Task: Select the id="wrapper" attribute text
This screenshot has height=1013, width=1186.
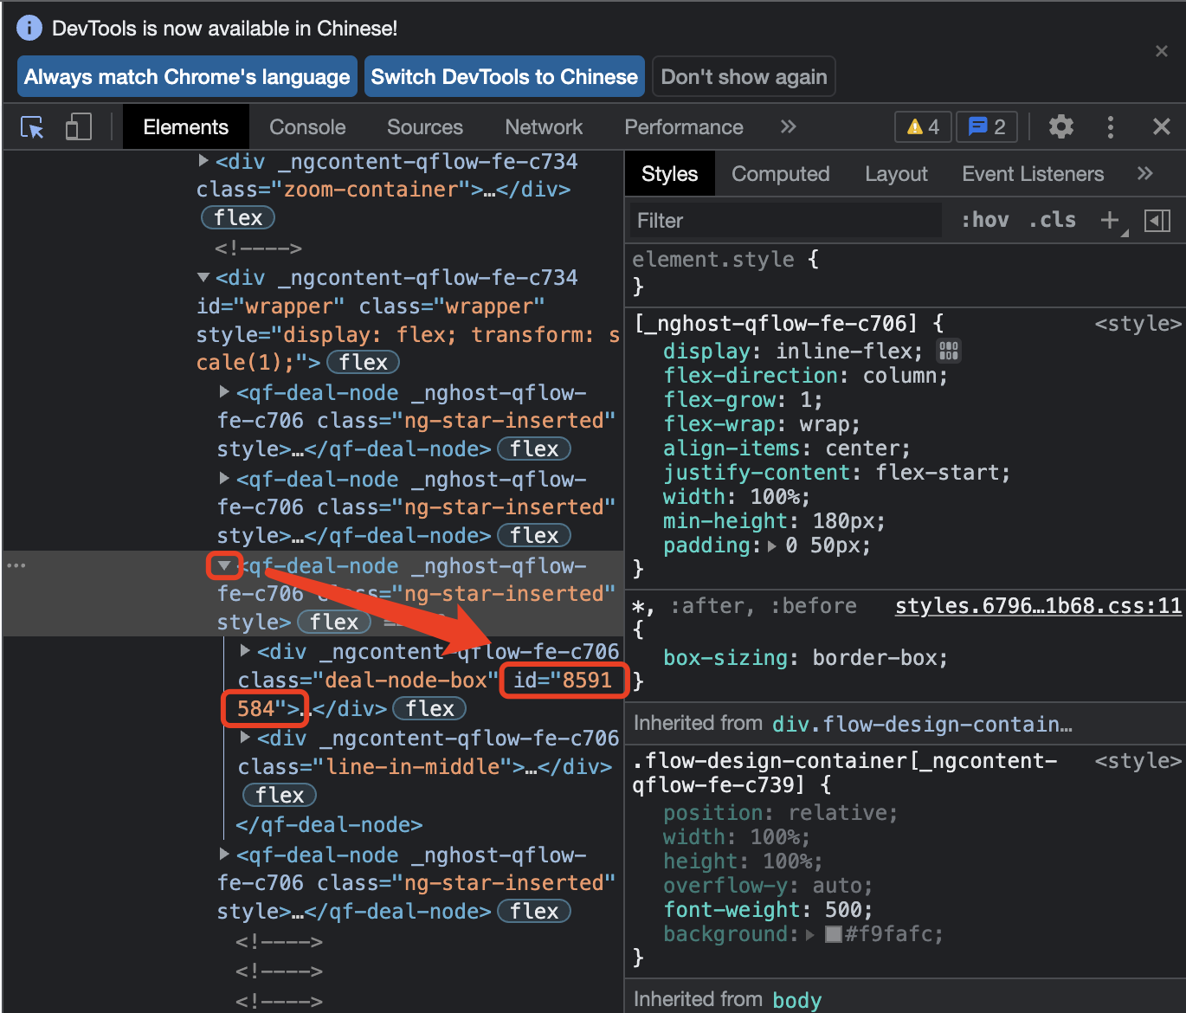Action: (270, 306)
